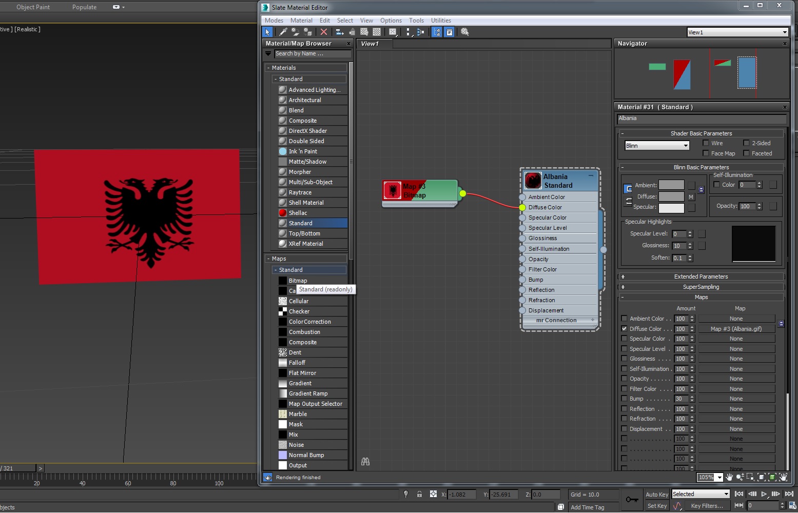Click the Put Material to Scene icon

click(x=296, y=32)
